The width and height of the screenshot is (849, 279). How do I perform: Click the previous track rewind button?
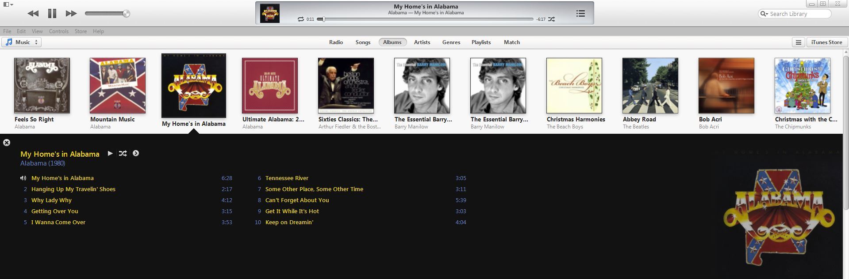point(33,14)
